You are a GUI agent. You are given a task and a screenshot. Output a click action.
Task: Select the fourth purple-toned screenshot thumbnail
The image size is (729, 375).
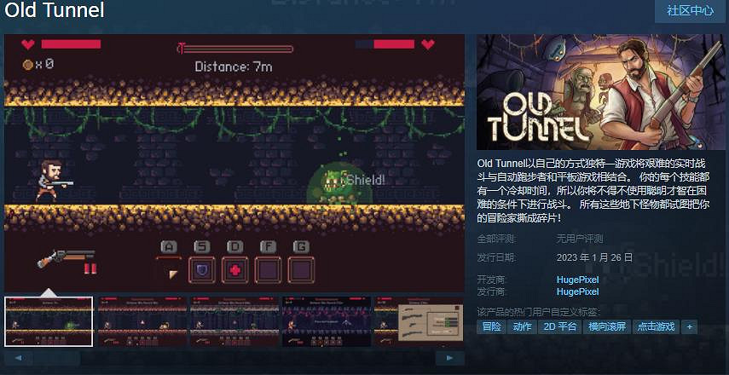tap(327, 321)
